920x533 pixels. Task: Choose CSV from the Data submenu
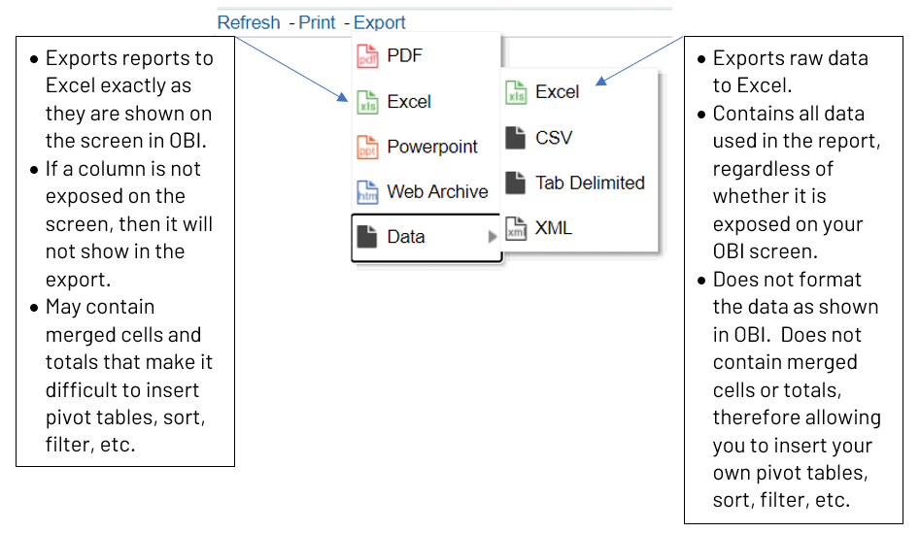pyautogui.click(x=554, y=138)
